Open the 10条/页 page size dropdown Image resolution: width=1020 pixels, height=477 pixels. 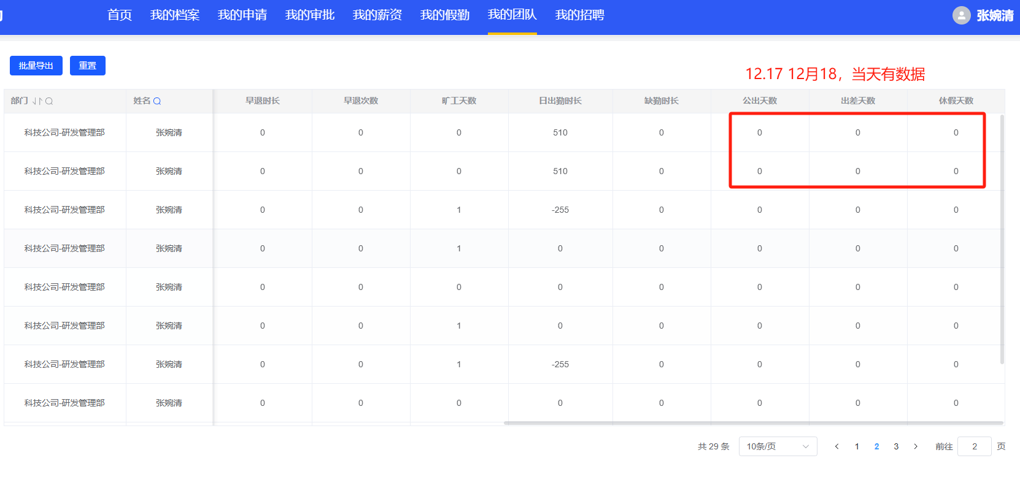coord(778,446)
